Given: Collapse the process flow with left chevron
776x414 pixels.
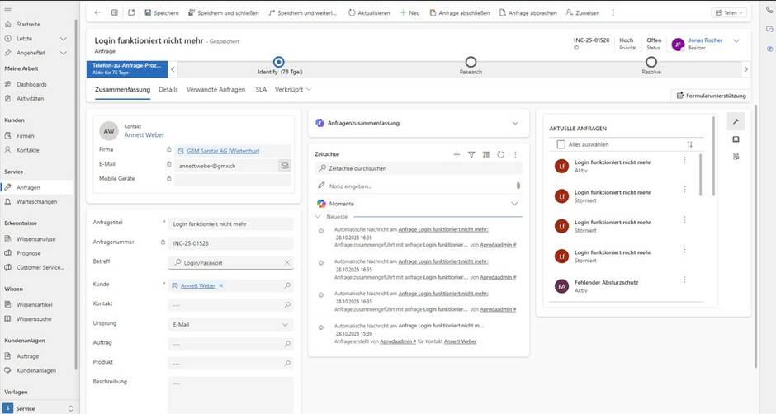Looking at the screenshot, I should (173, 69).
